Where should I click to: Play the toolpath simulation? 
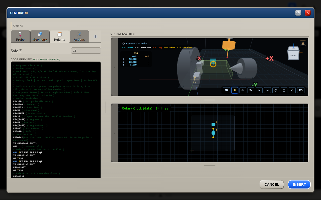[x=259, y=90]
